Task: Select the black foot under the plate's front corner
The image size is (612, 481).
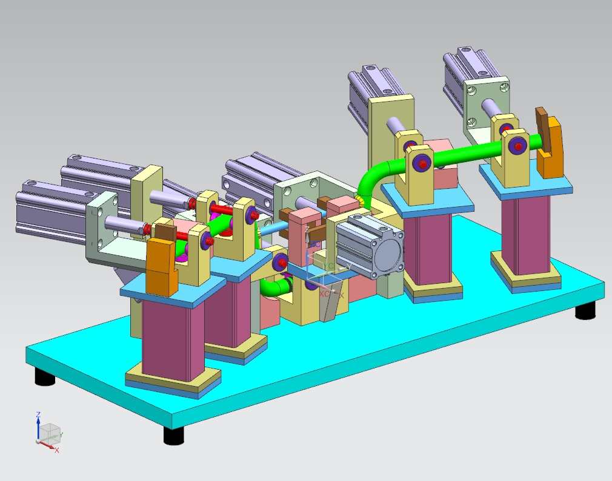Action: [x=174, y=435]
